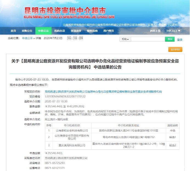The image size is (190, 171).
Task: Open the 用户网页 navigation item
Action: [x=109, y=31]
